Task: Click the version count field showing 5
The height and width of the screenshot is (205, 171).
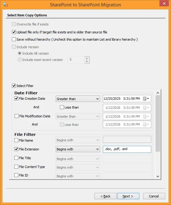Action: click(x=76, y=60)
